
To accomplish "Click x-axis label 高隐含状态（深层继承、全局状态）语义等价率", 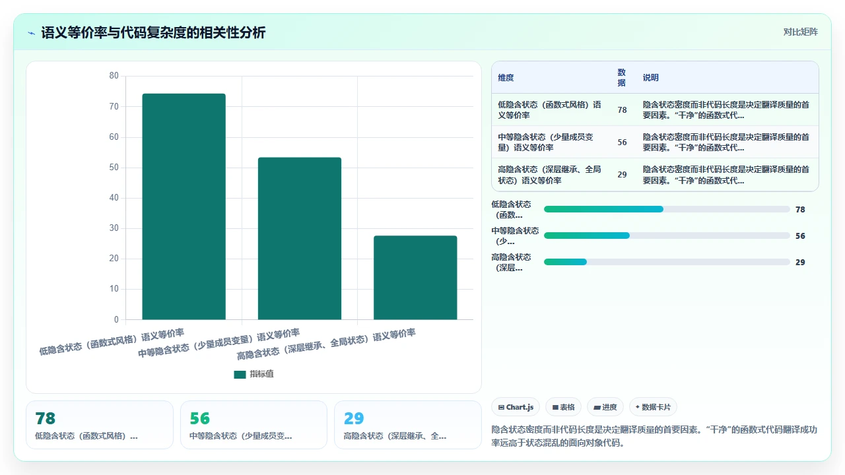I will point(326,344).
